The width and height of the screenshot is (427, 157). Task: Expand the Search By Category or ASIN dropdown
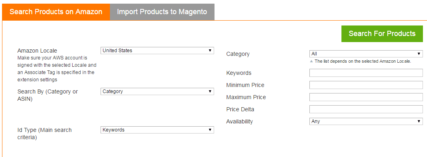(157, 91)
